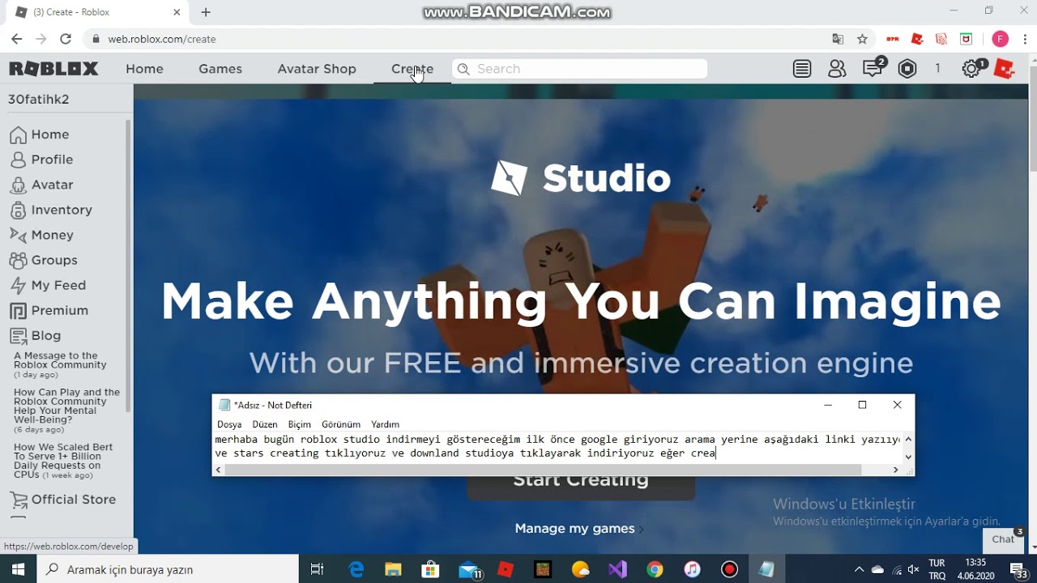The width and height of the screenshot is (1037, 583).
Task: Open the Windows notification center icon
Action: (1018, 569)
